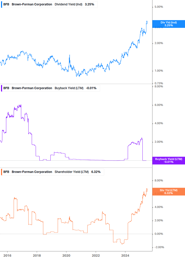Click BFB ticker in Shareholder Yield legend
Screen dimensions: 185x259
(6, 172)
